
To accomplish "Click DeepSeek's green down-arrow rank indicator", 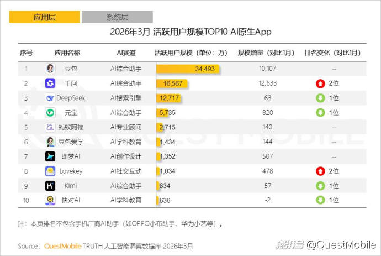I will 320,98.
